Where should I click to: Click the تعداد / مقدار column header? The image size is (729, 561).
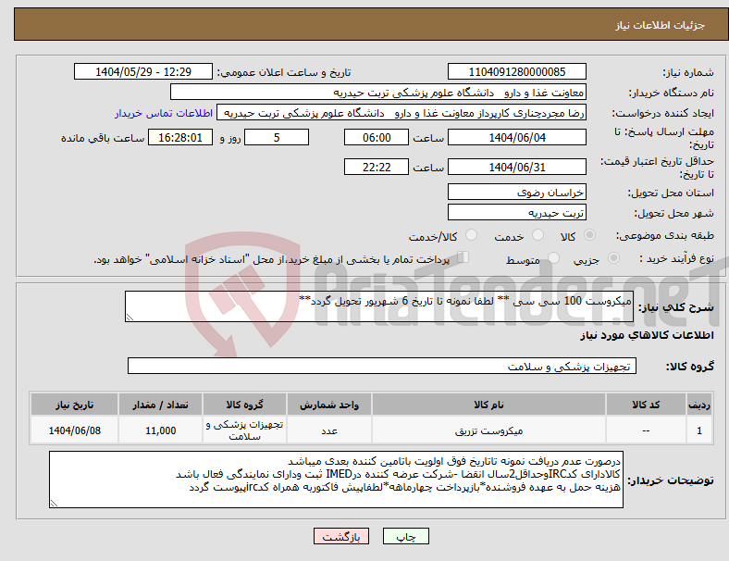pyautogui.click(x=160, y=405)
